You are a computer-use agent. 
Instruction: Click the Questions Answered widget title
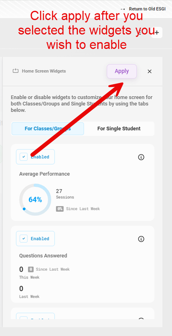[x=43, y=256]
